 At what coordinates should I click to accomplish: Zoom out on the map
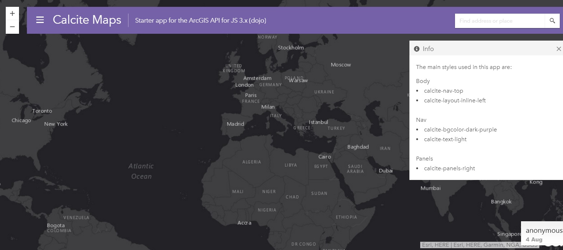[x=12, y=27]
